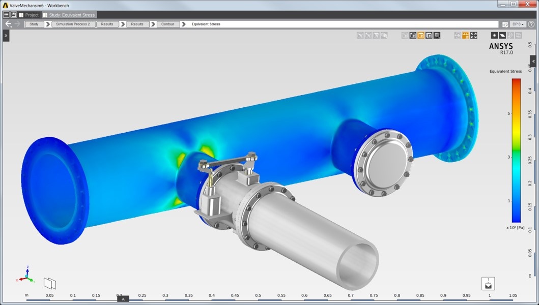This screenshot has height=305, width=539.
Task: Click the save project icon
Action: point(14,15)
